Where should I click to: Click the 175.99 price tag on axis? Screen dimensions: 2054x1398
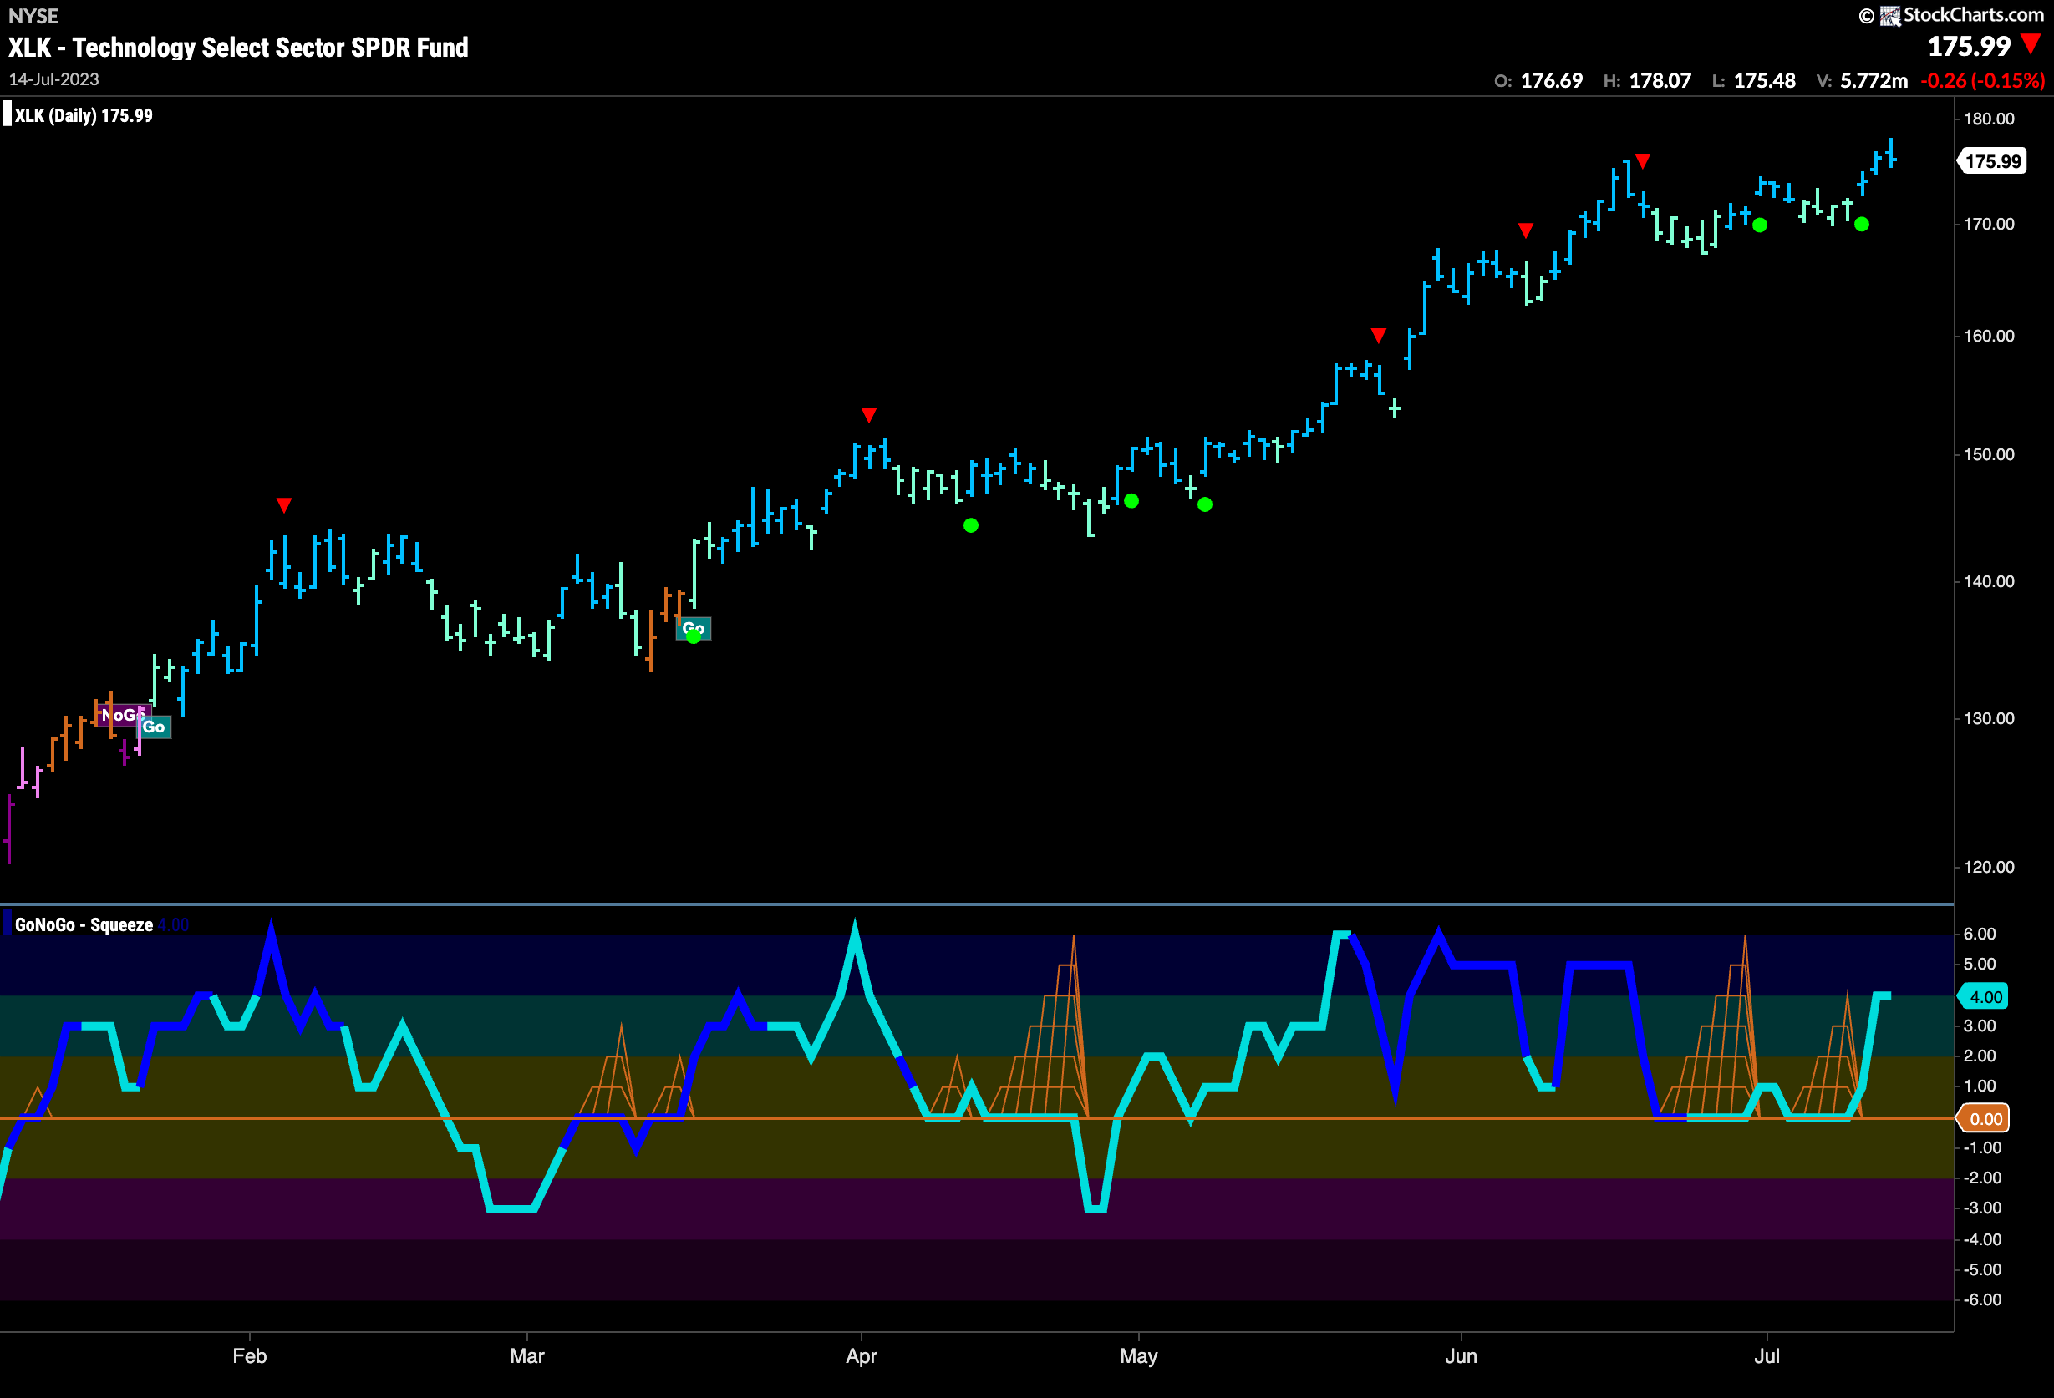click(x=1992, y=162)
